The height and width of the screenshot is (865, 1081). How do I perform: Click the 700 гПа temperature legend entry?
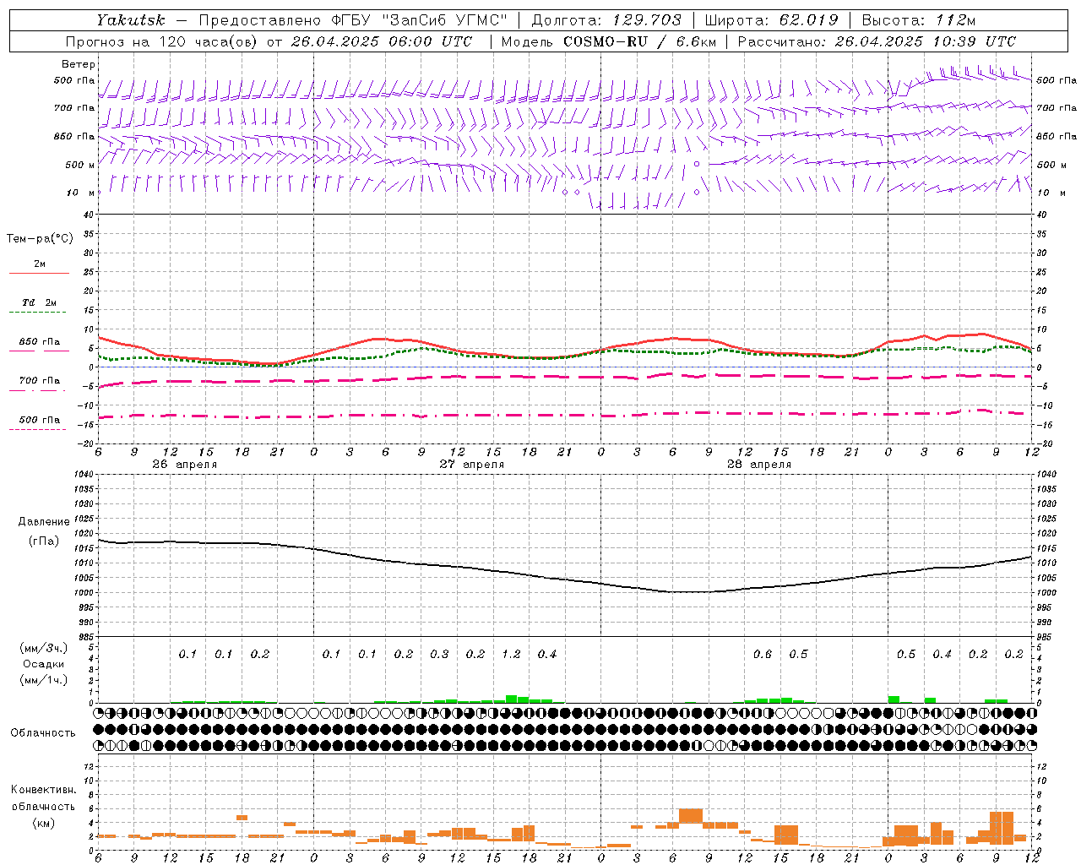[40, 381]
